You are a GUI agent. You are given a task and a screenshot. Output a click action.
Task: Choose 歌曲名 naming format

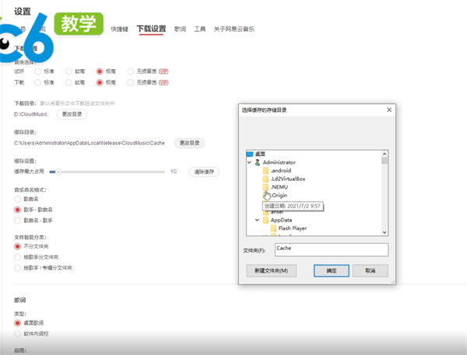click(x=18, y=199)
